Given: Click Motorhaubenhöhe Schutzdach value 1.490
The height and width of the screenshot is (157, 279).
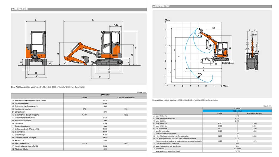Looking at the screenshot, I should click(x=126, y=143).
